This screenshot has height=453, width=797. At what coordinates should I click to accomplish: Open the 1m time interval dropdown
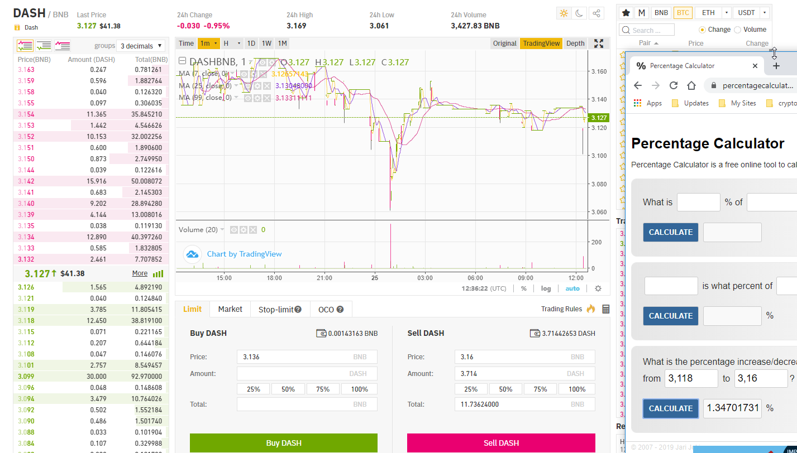pos(209,44)
